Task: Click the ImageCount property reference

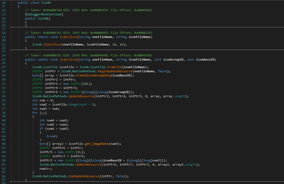Action: coord(68,104)
